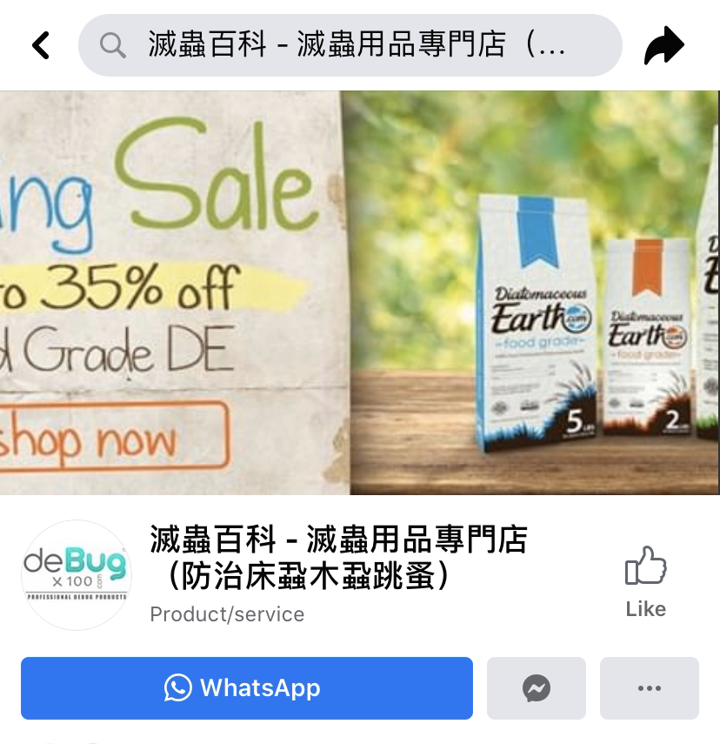Tap the blue 5 lbs Earth bag

pos(537,323)
